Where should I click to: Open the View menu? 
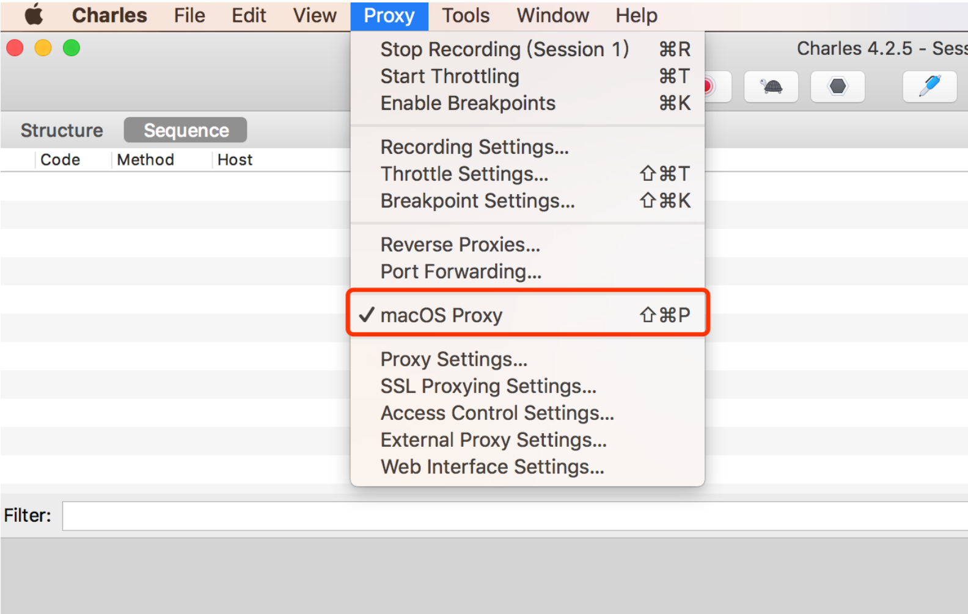pos(315,15)
